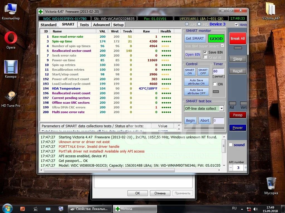Click the Raw column header

(146, 31)
